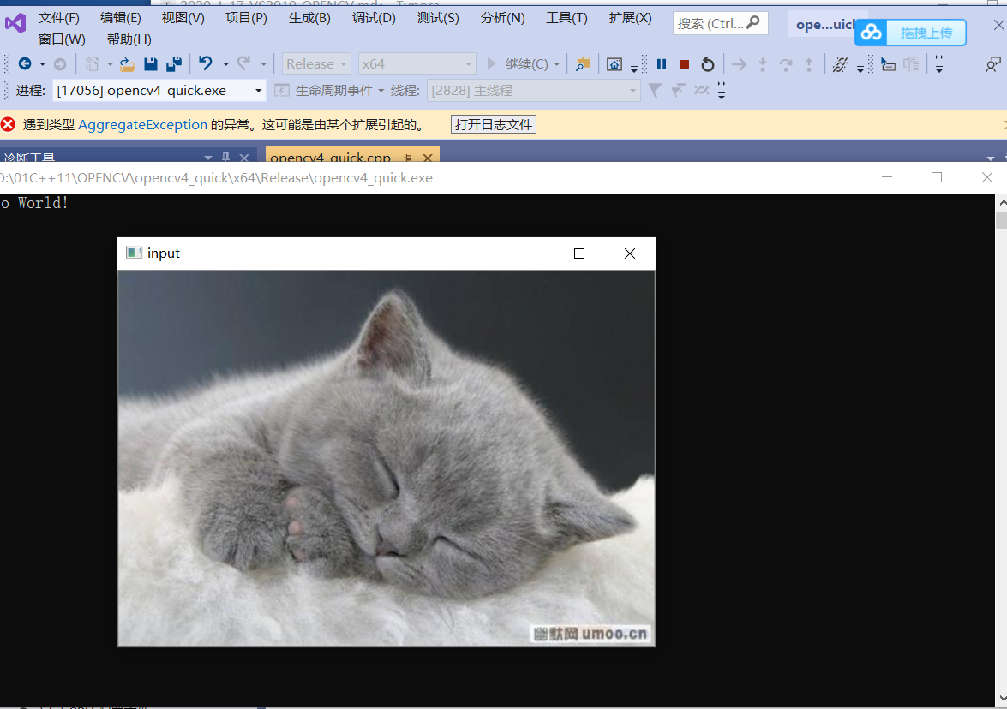1007x709 pixels.
Task: Click the 打开日志文件 button
Action: (x=494, y=124)
